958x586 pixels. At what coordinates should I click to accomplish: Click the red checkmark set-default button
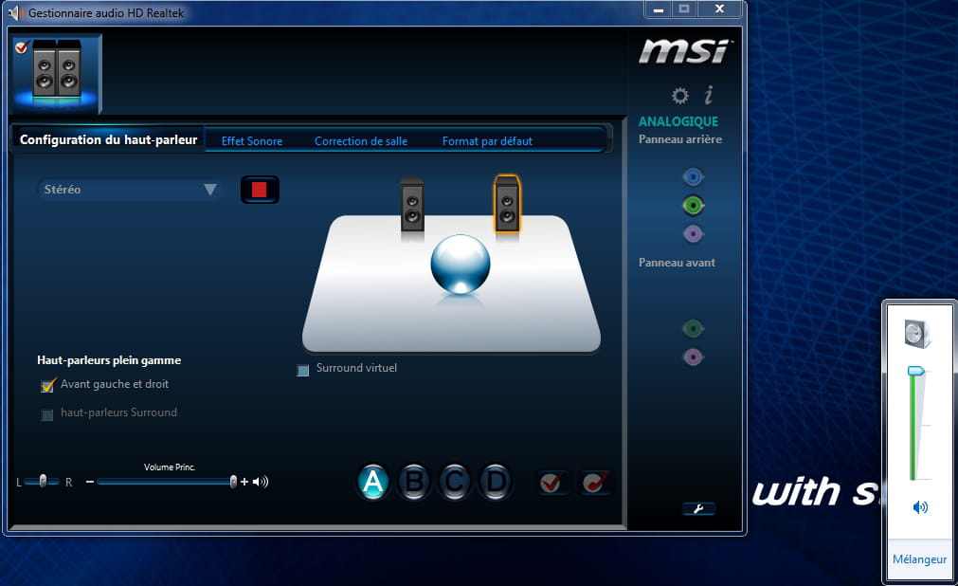[553, 483]
